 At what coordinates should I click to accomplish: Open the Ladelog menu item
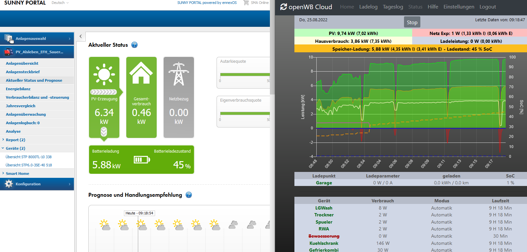[368, 7]
